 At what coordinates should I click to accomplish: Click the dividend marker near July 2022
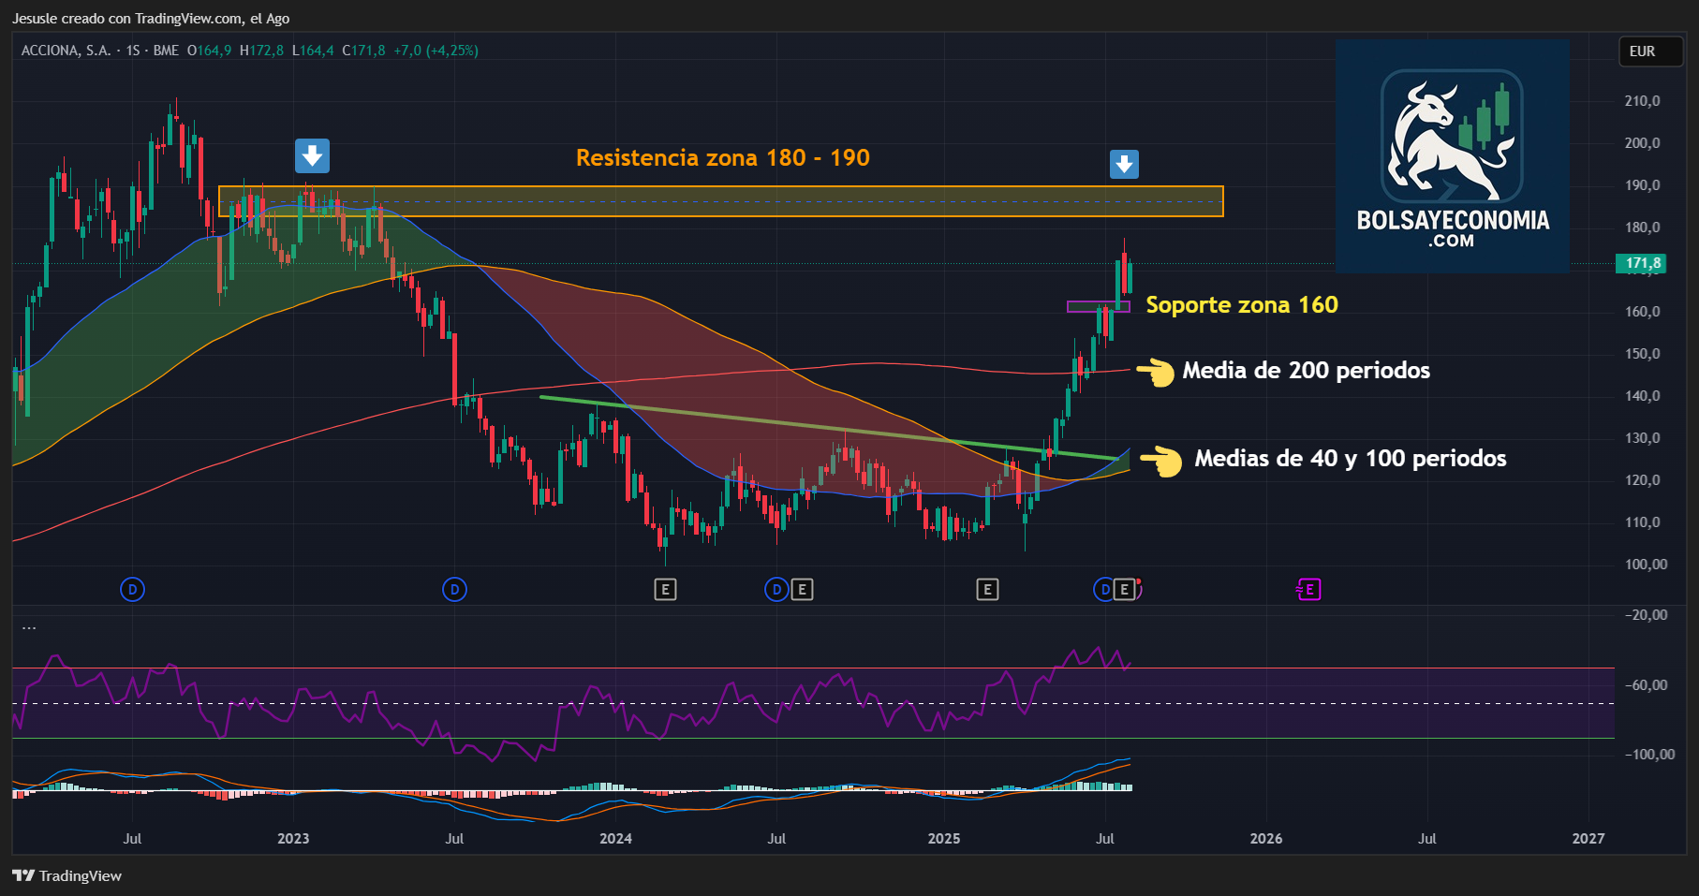132,589
